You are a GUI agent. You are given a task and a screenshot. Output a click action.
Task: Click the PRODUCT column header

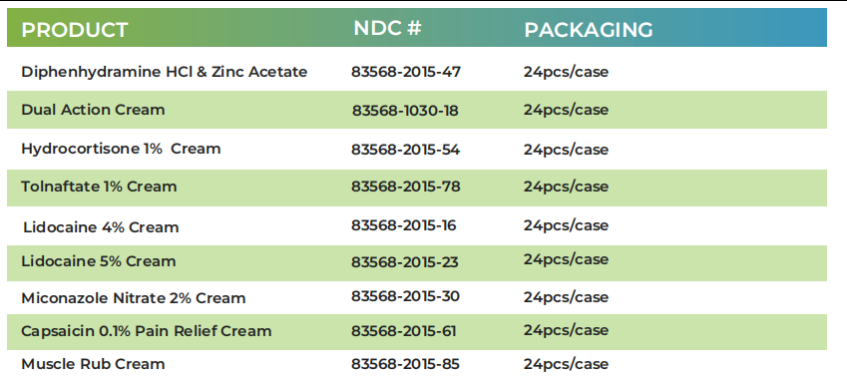point(75,30)
